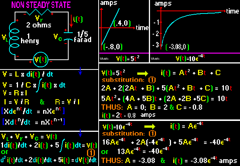Click the cyan inductor coil symbol
The width and height of the screenshot is (240, 166).
point(14,38)
